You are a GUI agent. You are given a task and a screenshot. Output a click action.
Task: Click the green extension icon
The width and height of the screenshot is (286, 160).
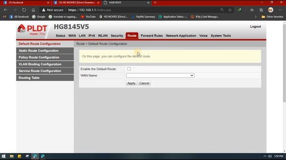[x=240, y=10]
